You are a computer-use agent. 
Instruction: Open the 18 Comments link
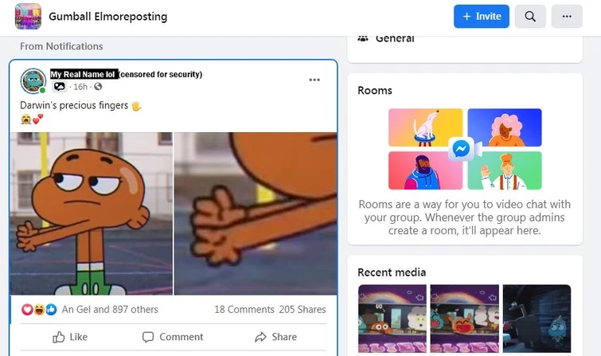point(244,310)
